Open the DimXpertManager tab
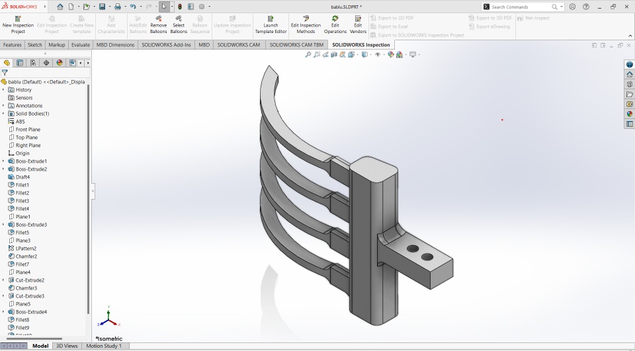The image size is (635, 351). 46,63
